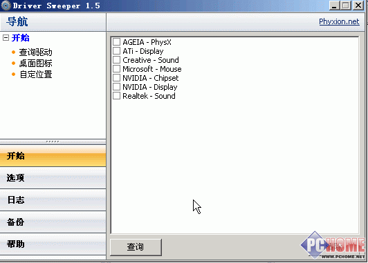This screenshot has width=368, height=263.
Task: Open the Phyxion.net link
Action: point(339,21)
